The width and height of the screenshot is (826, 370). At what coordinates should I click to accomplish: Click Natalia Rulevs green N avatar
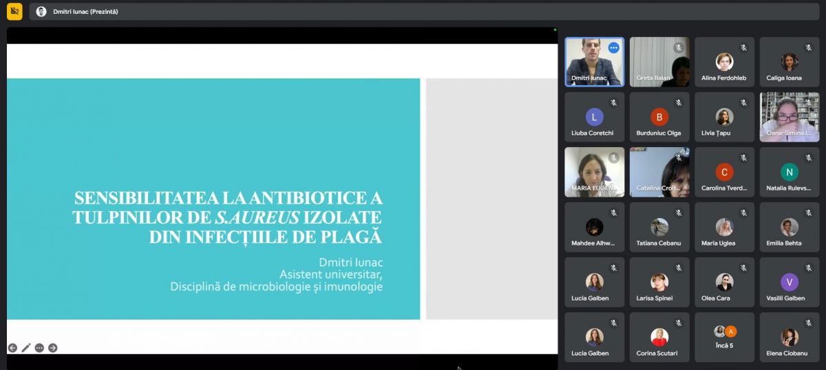coord(789,172)
